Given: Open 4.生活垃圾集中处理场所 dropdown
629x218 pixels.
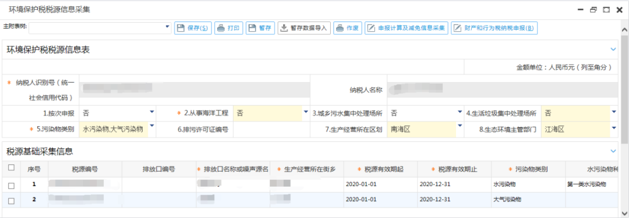Looking at the screenshot, I should [x=614, y=112].
